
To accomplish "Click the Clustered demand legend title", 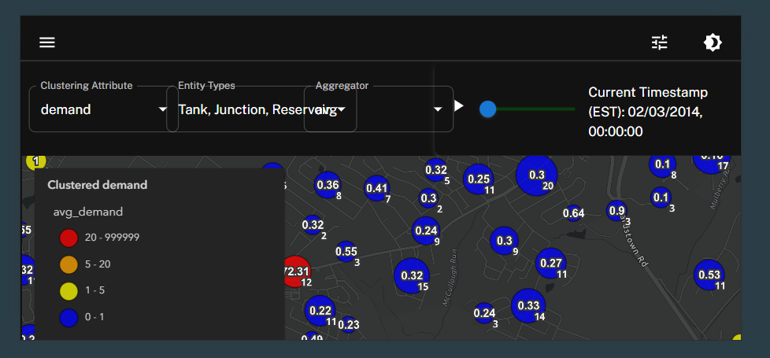I will coord(97,185).
